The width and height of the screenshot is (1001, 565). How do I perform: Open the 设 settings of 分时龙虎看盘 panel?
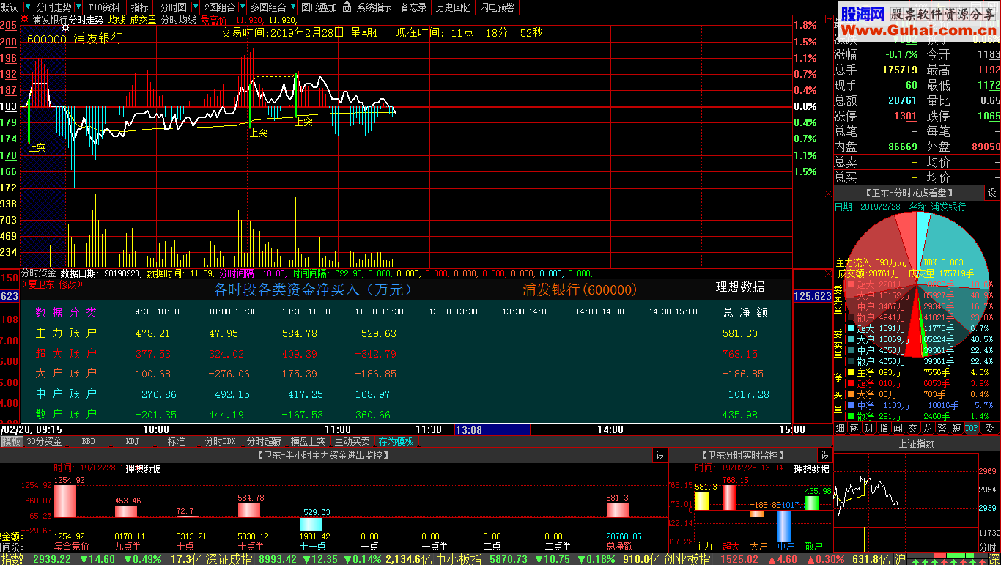991,193
